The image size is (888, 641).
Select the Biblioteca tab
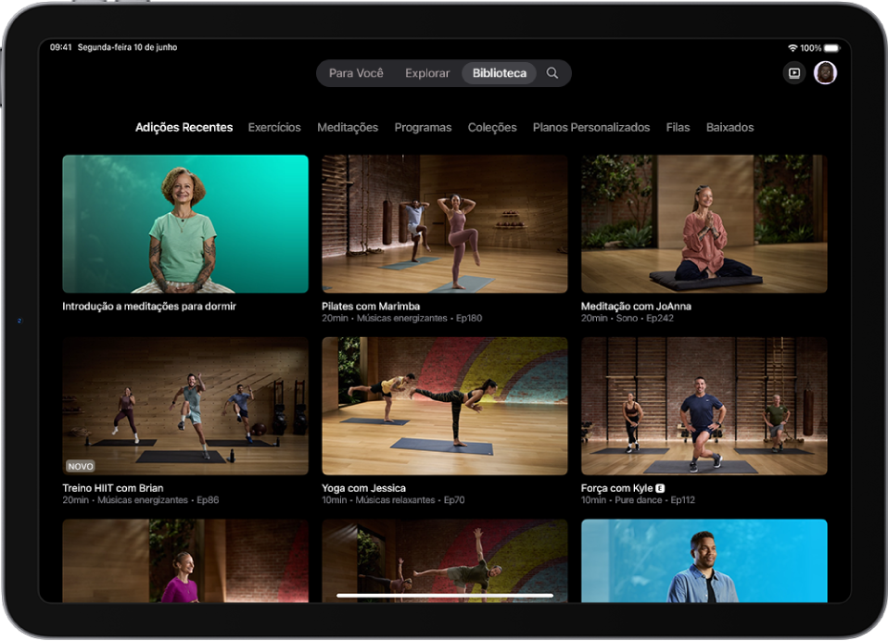[x=499, y=73]
